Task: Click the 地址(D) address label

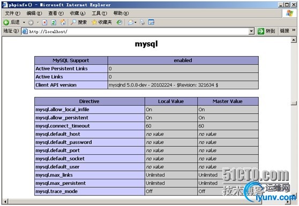Action: pyautogui.click(x=11, y=31)
